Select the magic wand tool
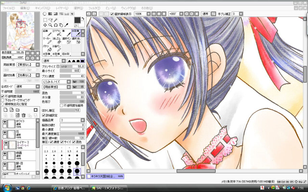This screenshot has height=192, width=308. click(56, 20)
